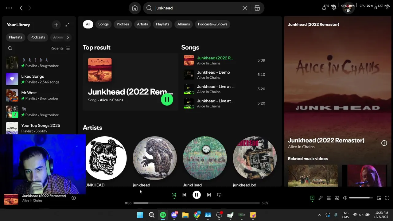
Task: Open the notifications bell
Action: coord(324,8)
